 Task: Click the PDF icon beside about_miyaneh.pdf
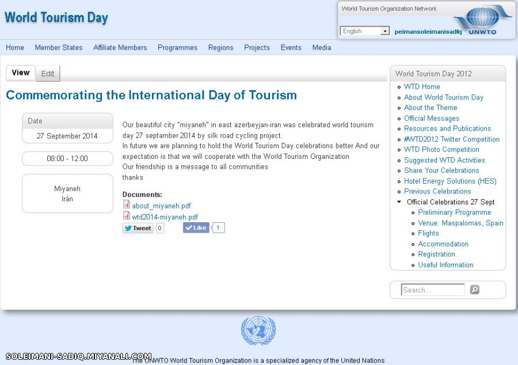(126, 204)
